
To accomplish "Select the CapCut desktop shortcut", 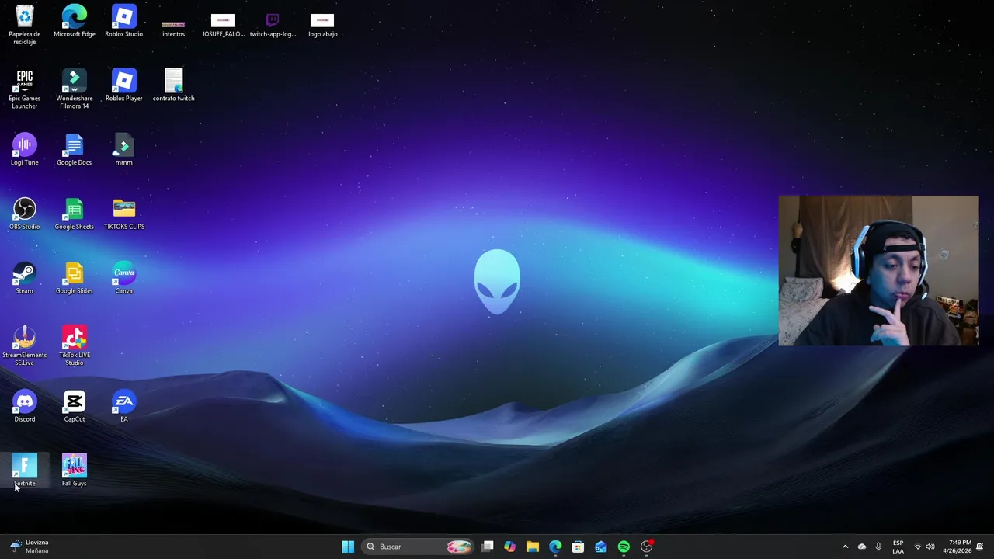I will (x=75, y=407).
